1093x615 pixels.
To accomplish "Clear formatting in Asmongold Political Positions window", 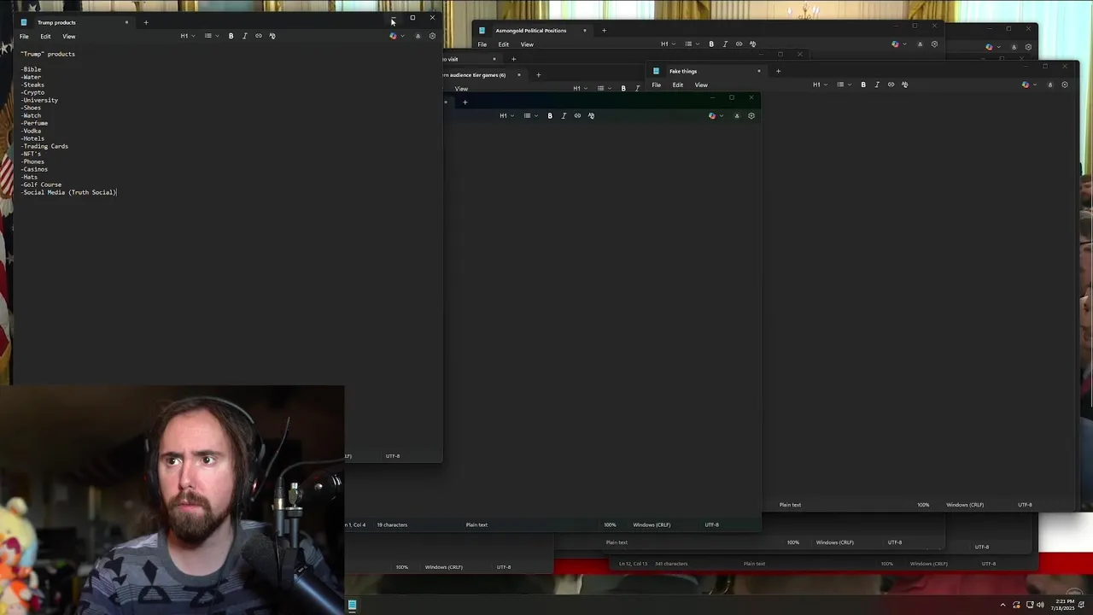I will (753, 44).
